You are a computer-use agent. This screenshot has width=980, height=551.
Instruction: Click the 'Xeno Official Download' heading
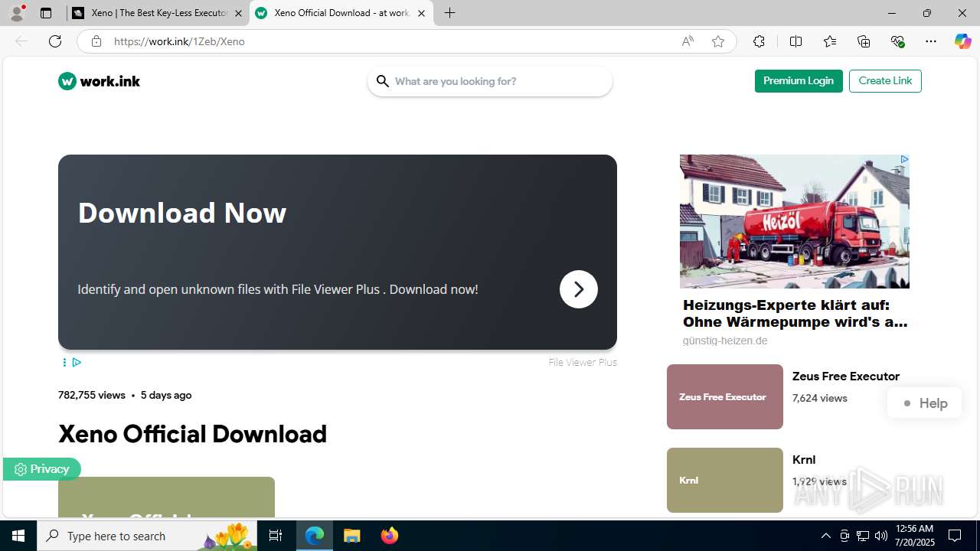(193, 434)
